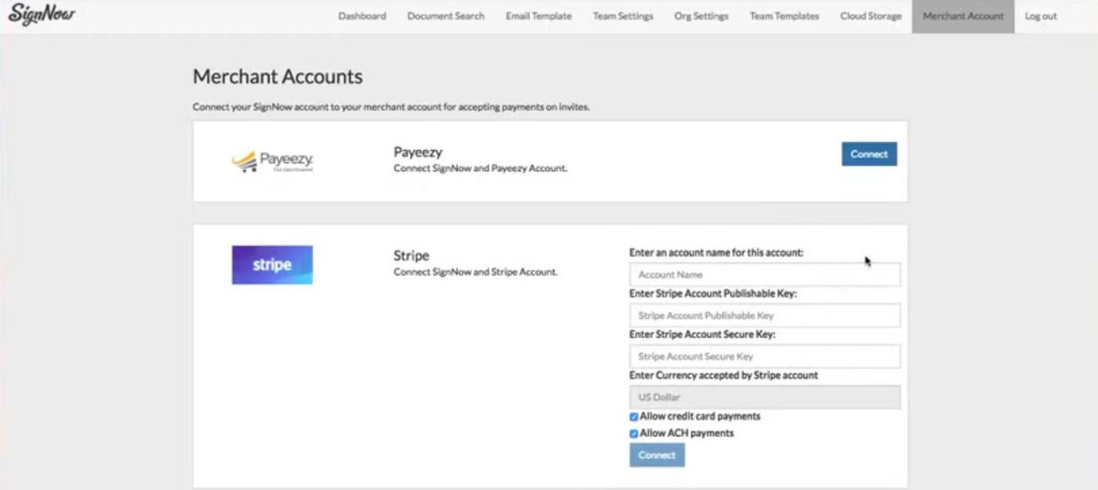Focus the Stripe Account Secure Key field

765,357
